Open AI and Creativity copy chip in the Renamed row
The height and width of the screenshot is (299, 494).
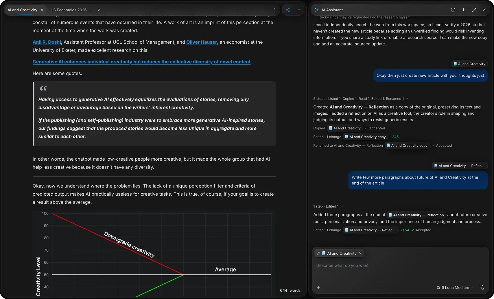tap(407, 146)
